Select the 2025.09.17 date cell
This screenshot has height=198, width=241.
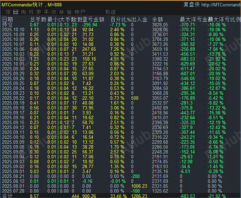[x=13, y=113]
